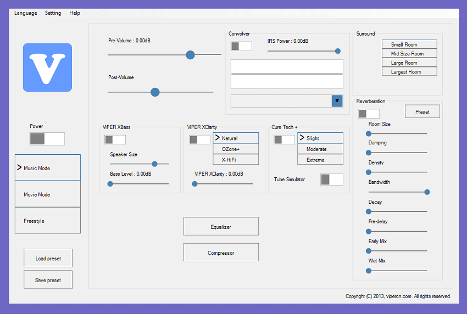The height and width of the screenshot is (314, 467).
Task: Open the Compressor
Action: 221,253
